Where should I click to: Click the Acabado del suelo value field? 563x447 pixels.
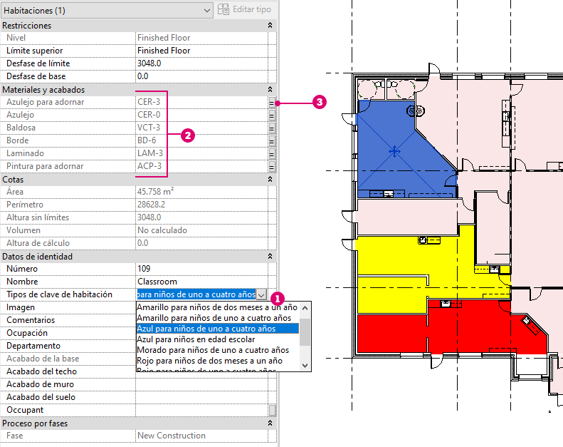tap(201, 397)
